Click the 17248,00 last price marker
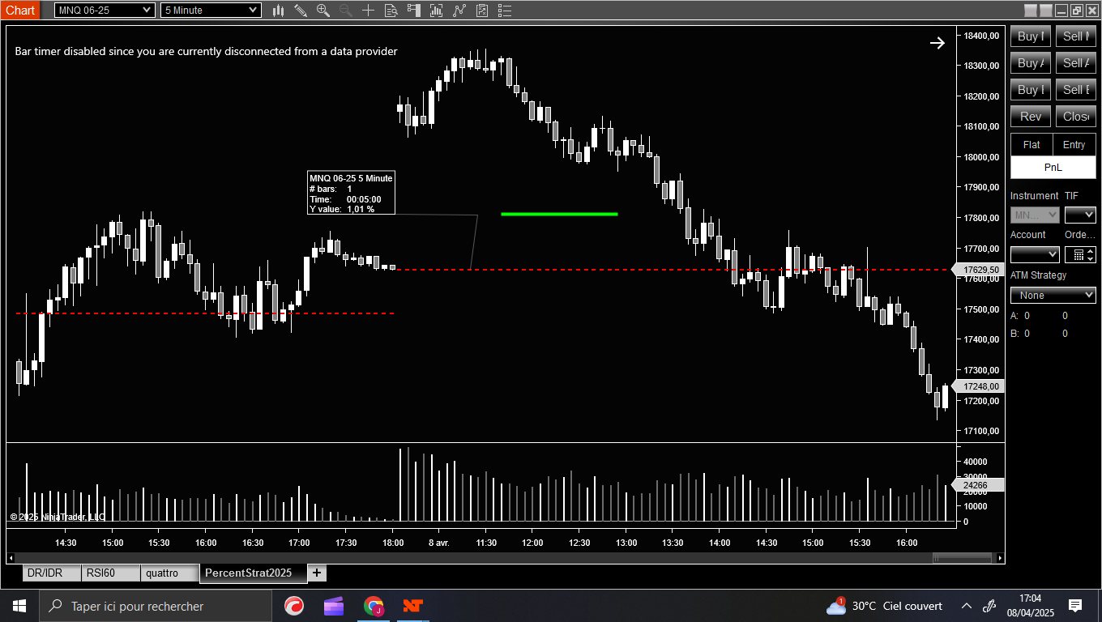Screen dimensions: 1102x622 point(980,386)
